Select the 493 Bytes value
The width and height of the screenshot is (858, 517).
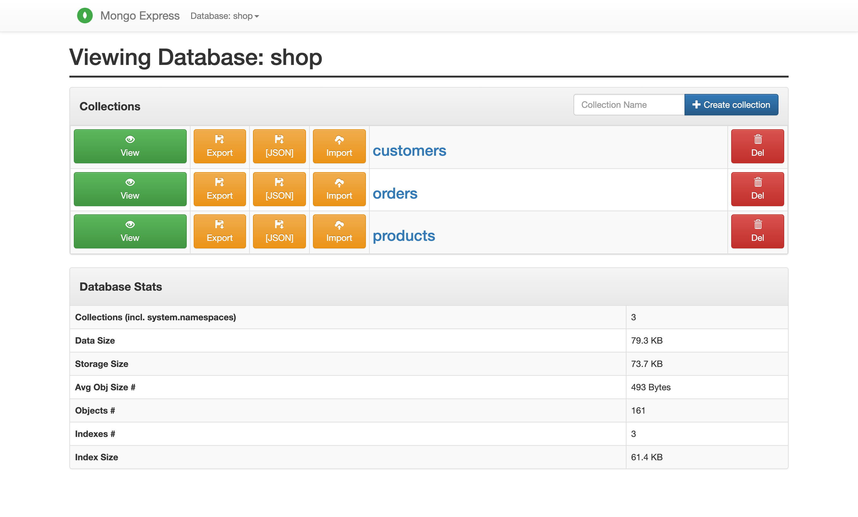pyautogui.click(x=650, y=387)
